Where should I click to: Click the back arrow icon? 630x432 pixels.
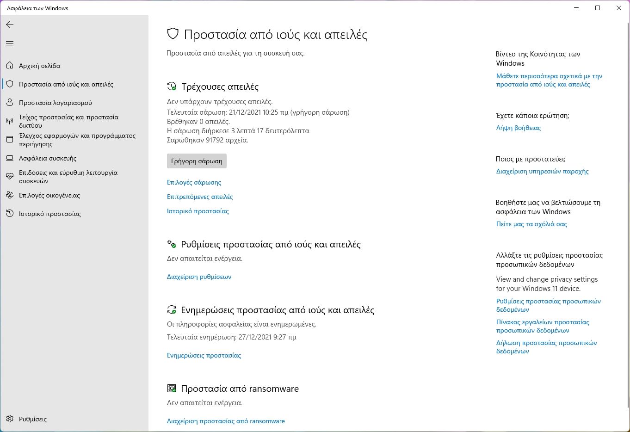(x=10, y=25)
